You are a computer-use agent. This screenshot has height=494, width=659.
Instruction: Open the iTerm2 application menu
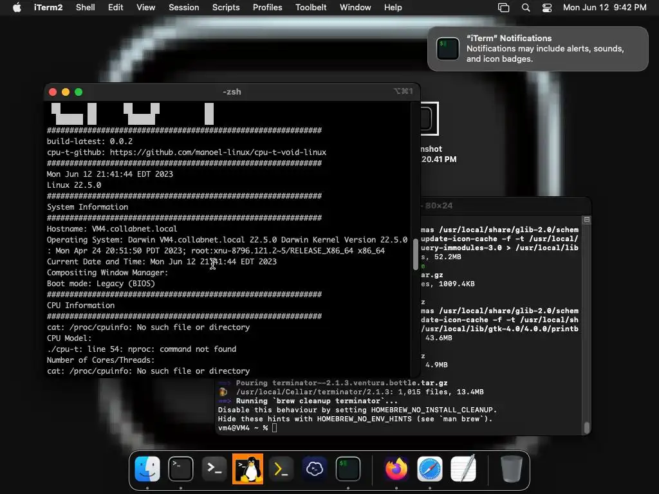(48, 8)
